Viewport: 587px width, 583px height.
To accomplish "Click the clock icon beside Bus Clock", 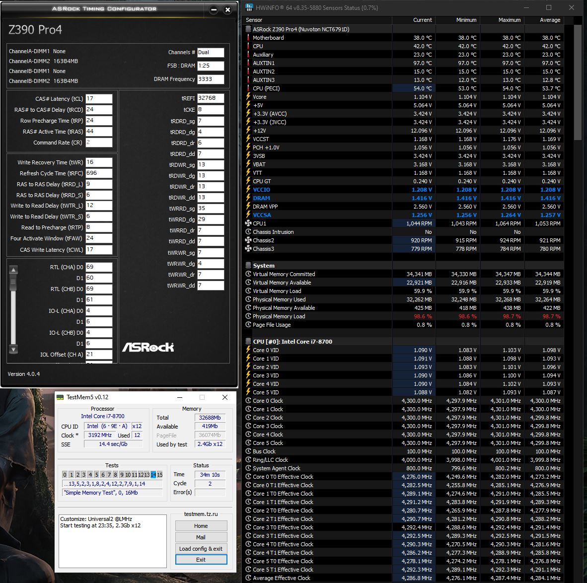I will pyautogui.click(x=248, y=451).
